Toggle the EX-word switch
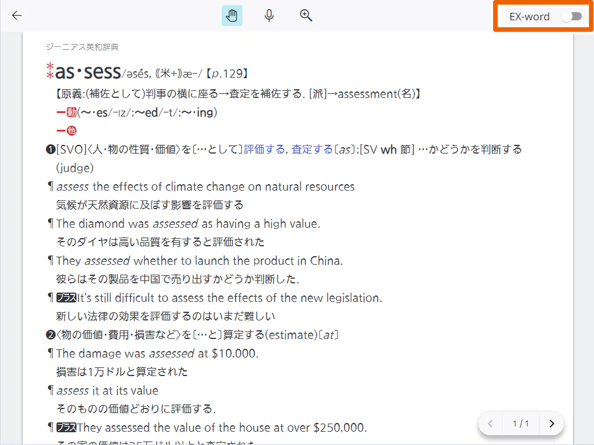594x445 pixels. (x=571, y=16)
